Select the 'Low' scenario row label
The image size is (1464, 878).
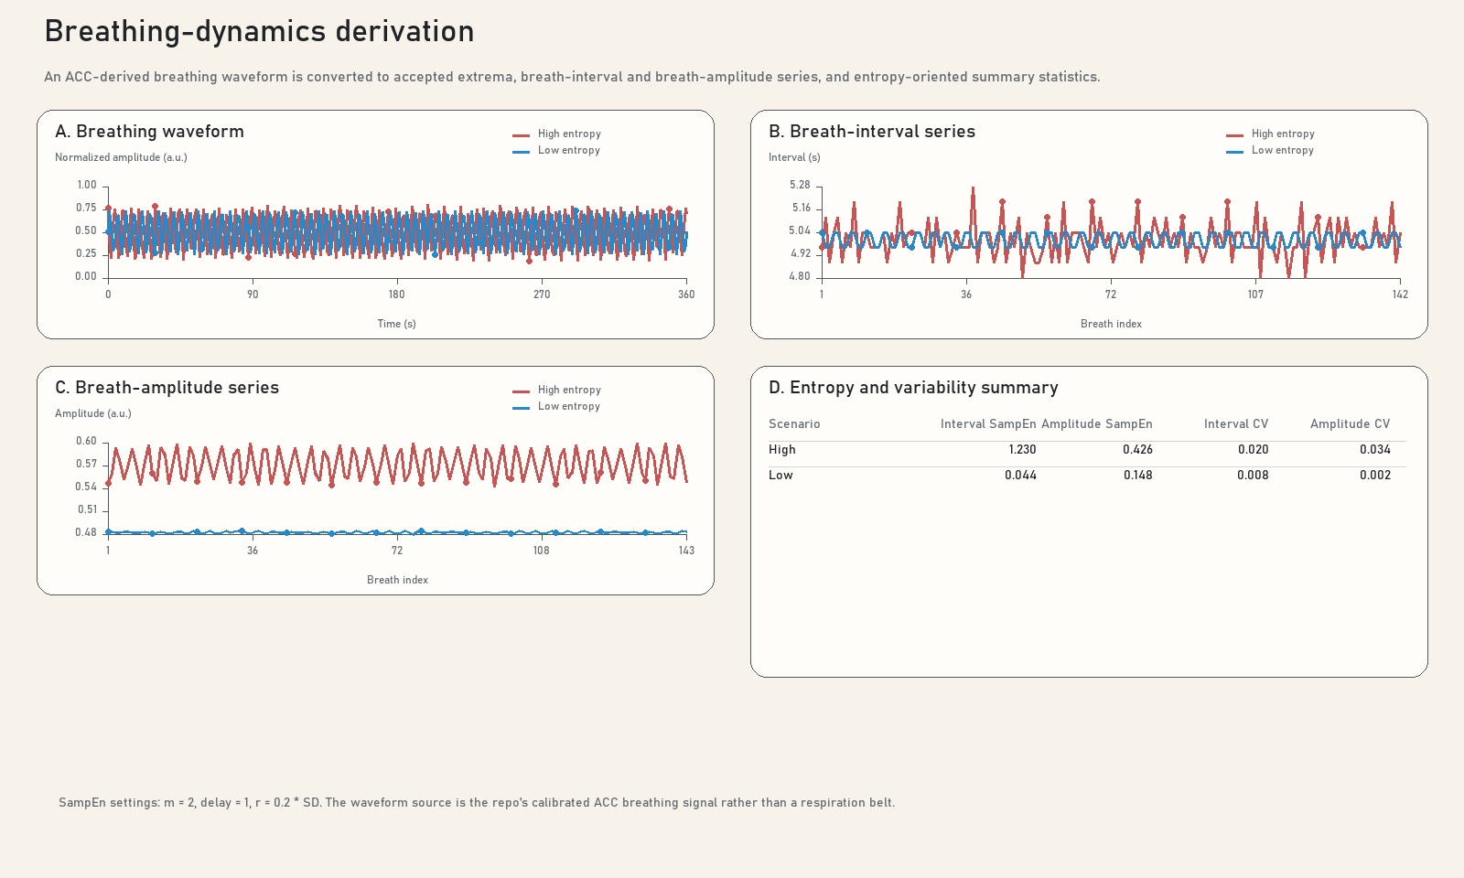click(780, 475)
